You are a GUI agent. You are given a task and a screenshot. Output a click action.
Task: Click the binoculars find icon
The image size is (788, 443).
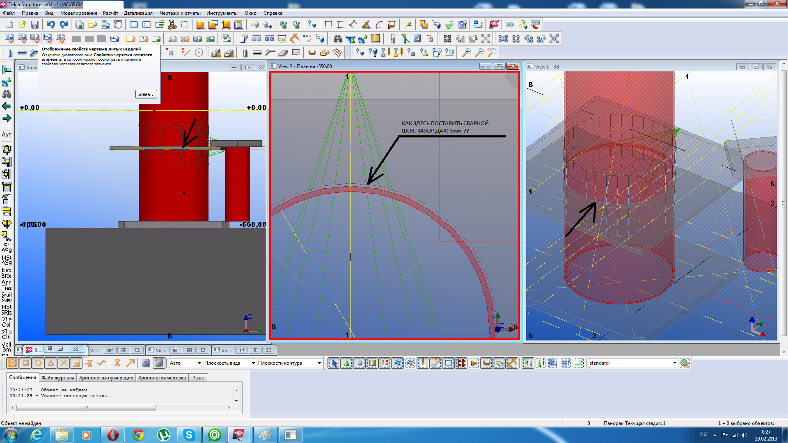[338, 39]
